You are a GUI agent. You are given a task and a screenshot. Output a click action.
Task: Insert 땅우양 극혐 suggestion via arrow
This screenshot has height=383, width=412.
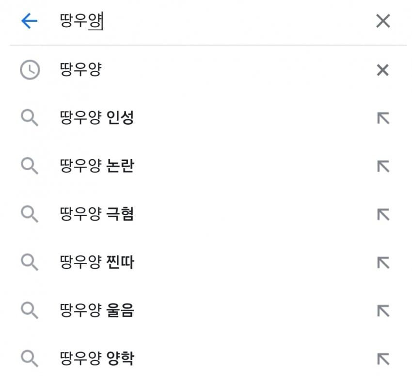(383, 214)
